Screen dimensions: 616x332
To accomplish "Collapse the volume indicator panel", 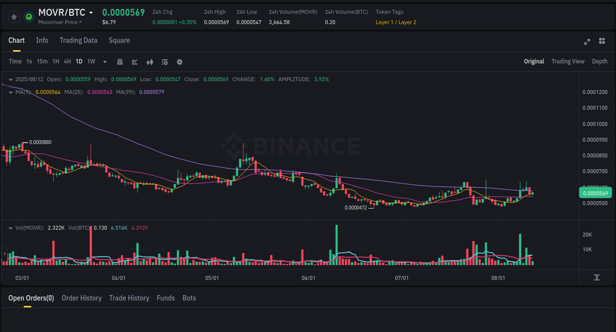I will (x=10, y=228).
